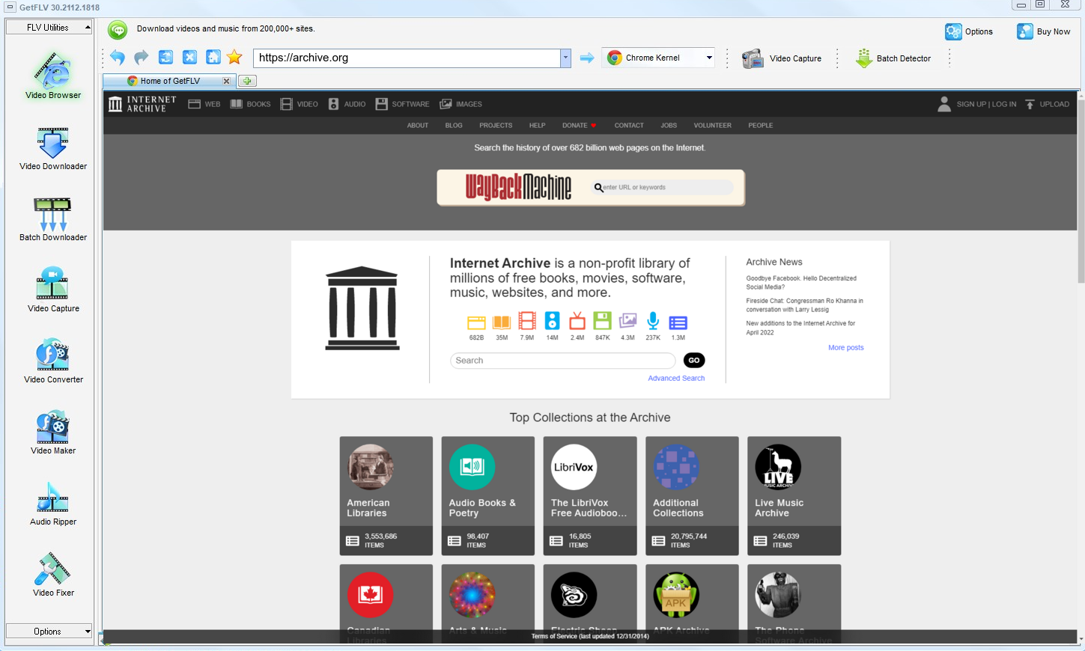This screenshot has width=1085, height=651.
Task: Launch the Video Maker tool
Action: (x=53, y=433)
